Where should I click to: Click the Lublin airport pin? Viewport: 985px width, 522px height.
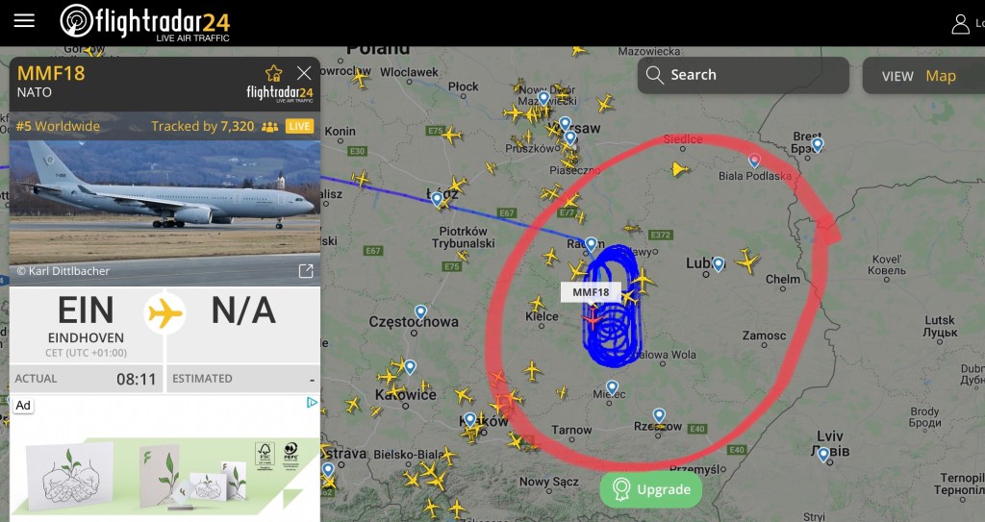(718, 263)
